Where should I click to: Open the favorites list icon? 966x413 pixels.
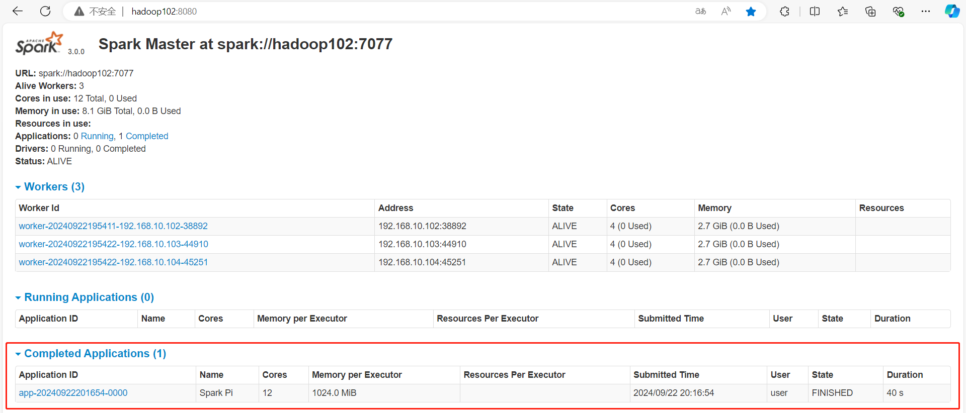point(843,11)
